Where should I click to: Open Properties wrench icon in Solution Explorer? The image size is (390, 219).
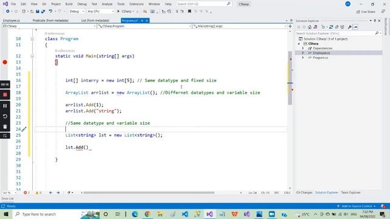(350, 27)
